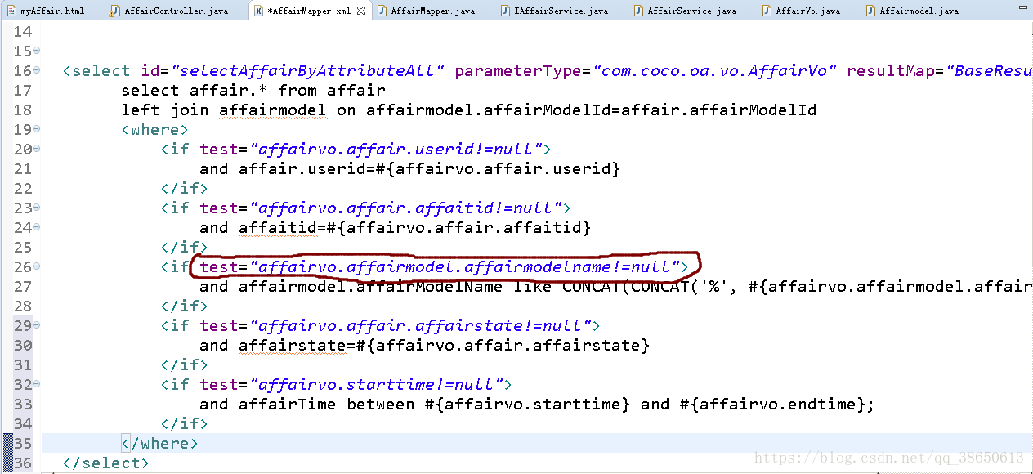Click the </if> tag on line 31
The image size is (1033, 474).
(x=184, y=364)
